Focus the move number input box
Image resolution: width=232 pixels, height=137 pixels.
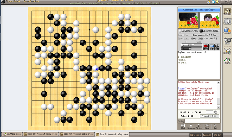pyautogui.click(x=209, y=112)
